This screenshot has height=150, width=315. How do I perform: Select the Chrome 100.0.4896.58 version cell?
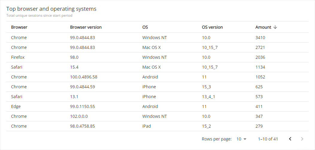84,77
